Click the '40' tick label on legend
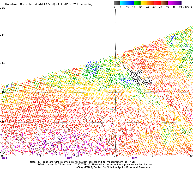Image resolution: width=193 pixels, height=169 pixels. coord(167,7)
